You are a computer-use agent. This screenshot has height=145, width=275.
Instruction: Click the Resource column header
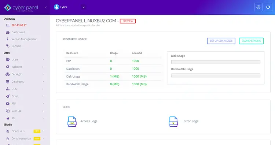pyautogui.click(x=72, y=53)
